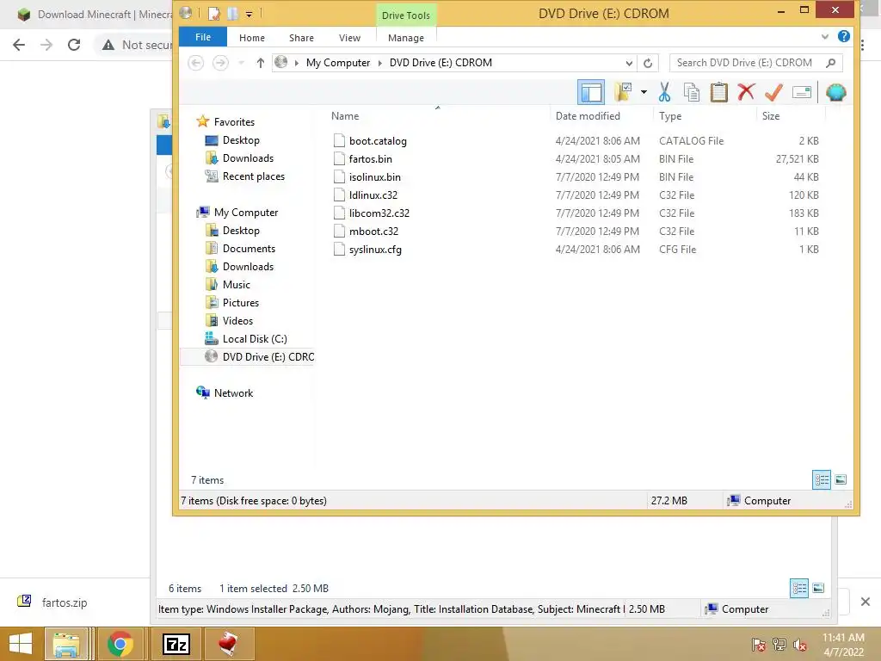
Task: Select the ldlinux.c32 file
Action: pos(373,195)
